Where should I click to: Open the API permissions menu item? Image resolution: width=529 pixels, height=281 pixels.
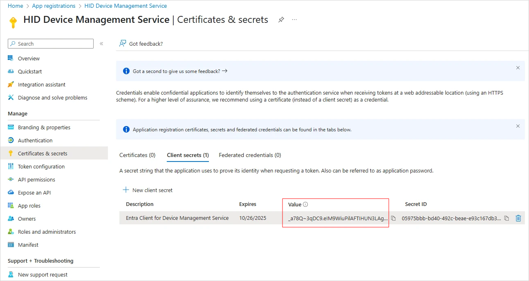pos(36,179)
